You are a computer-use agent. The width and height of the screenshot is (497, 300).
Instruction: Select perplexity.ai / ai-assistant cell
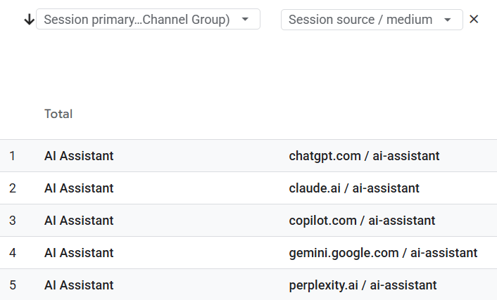click(x=363, y=285)
